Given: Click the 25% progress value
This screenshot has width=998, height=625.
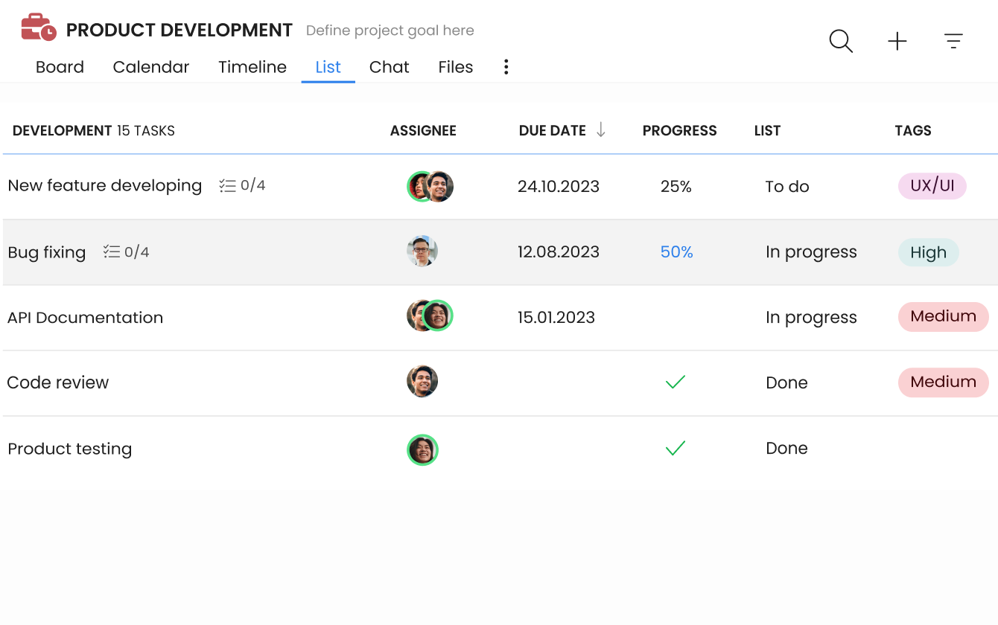Looking at the screenshot, I should (x=676, y=186).
